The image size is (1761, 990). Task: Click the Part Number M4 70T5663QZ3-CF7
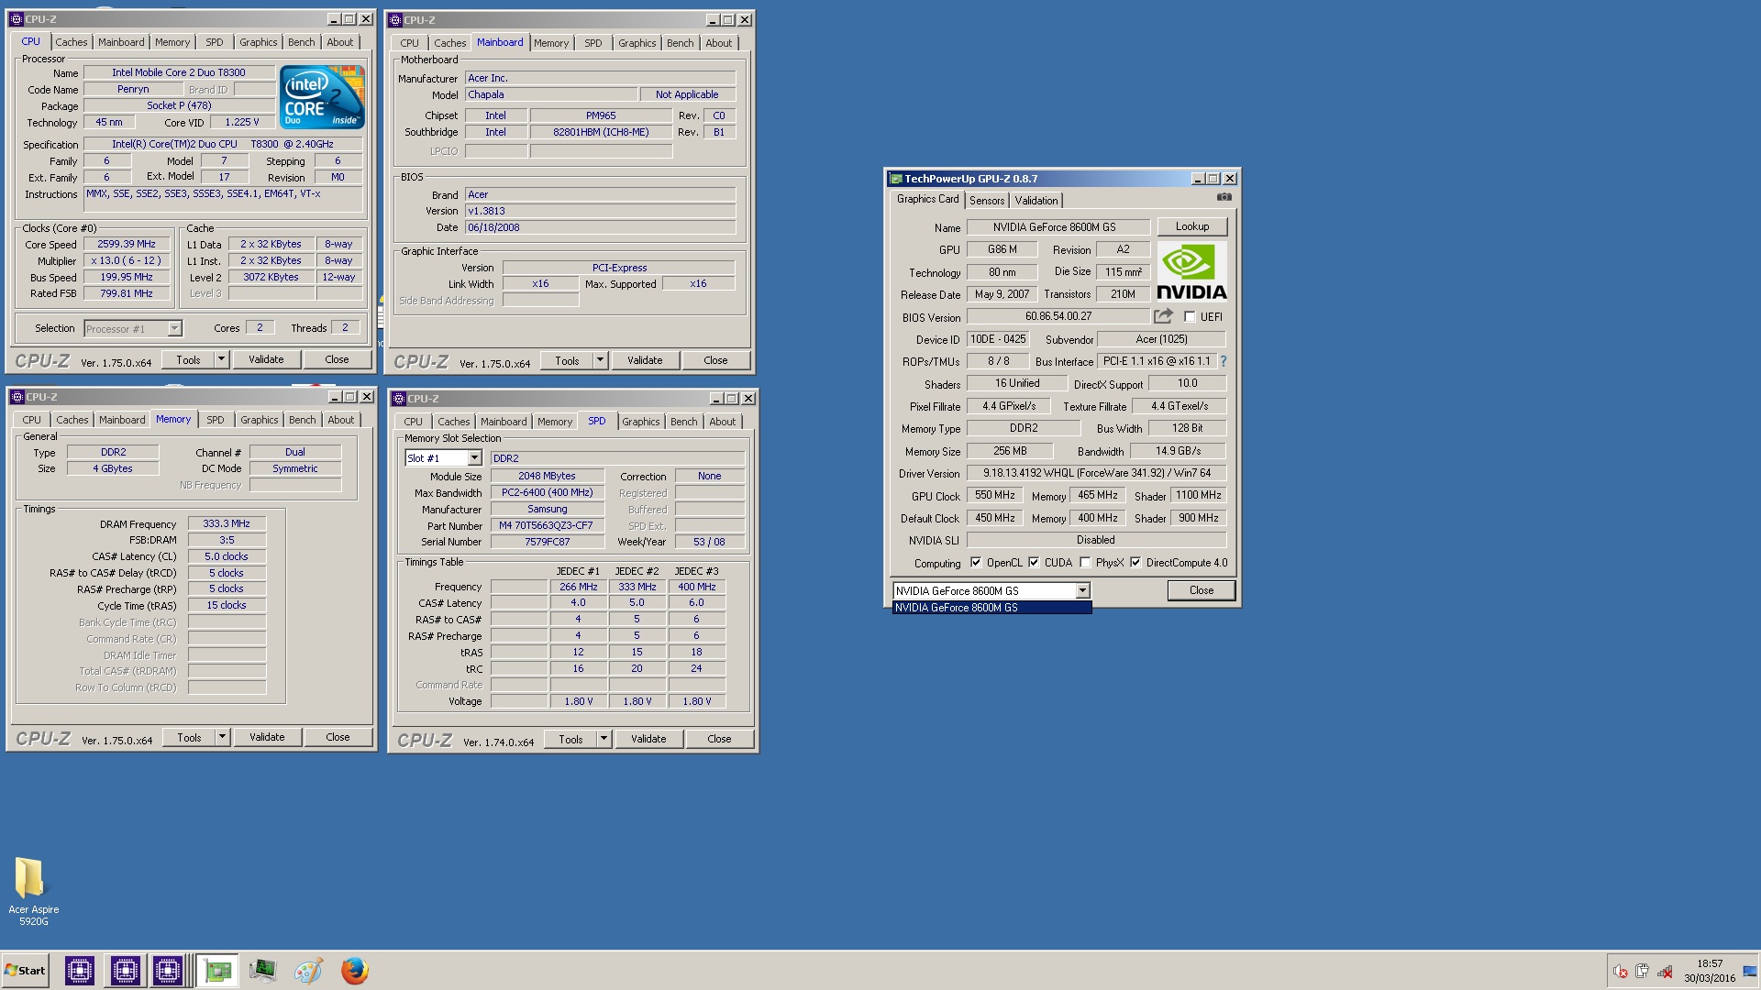point(547,525)
